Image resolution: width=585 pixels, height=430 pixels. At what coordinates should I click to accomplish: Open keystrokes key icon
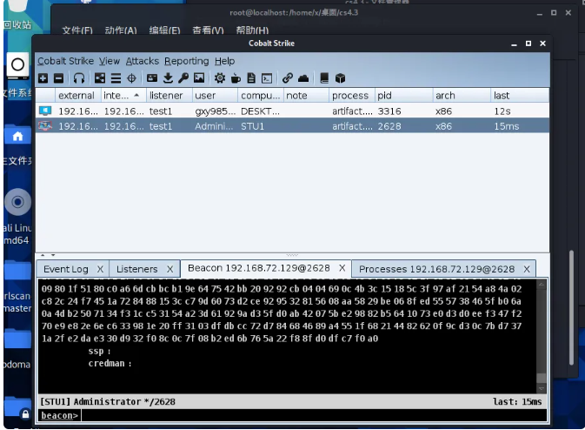point(183,78)
